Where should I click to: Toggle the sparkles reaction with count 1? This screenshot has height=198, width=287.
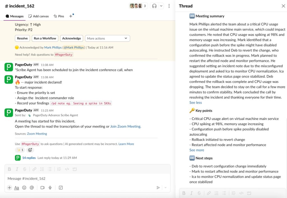pyautogui.click(x=20, y=150)
